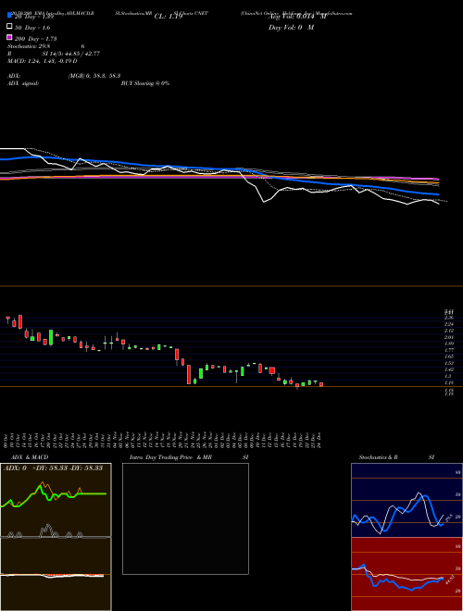Click the tall red candlestick at the 21 Nov drop
463x611 pixels.
click(189, 374)
